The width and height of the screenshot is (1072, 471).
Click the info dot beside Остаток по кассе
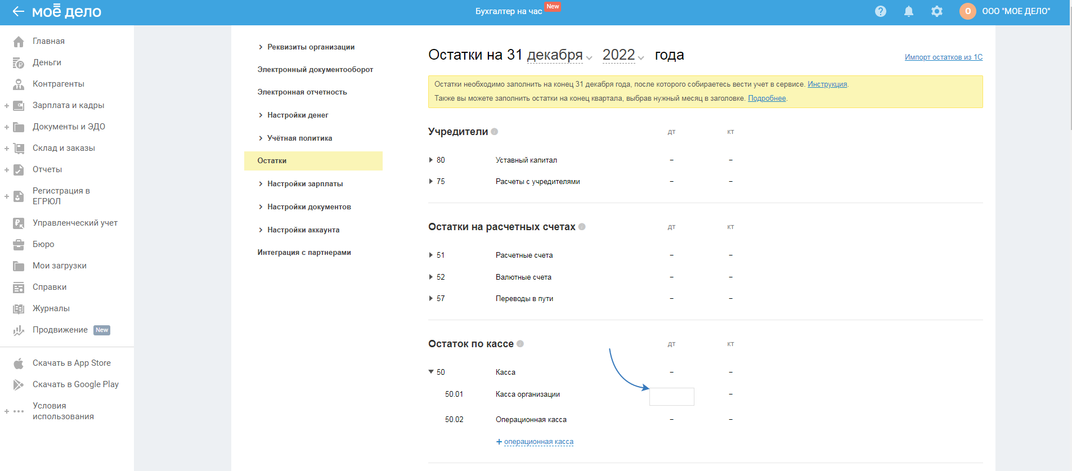[x=520, y=344]
